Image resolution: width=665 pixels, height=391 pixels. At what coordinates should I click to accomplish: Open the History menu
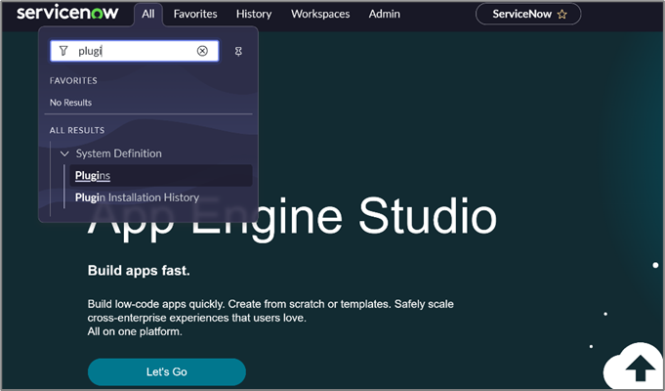[254, 15]
